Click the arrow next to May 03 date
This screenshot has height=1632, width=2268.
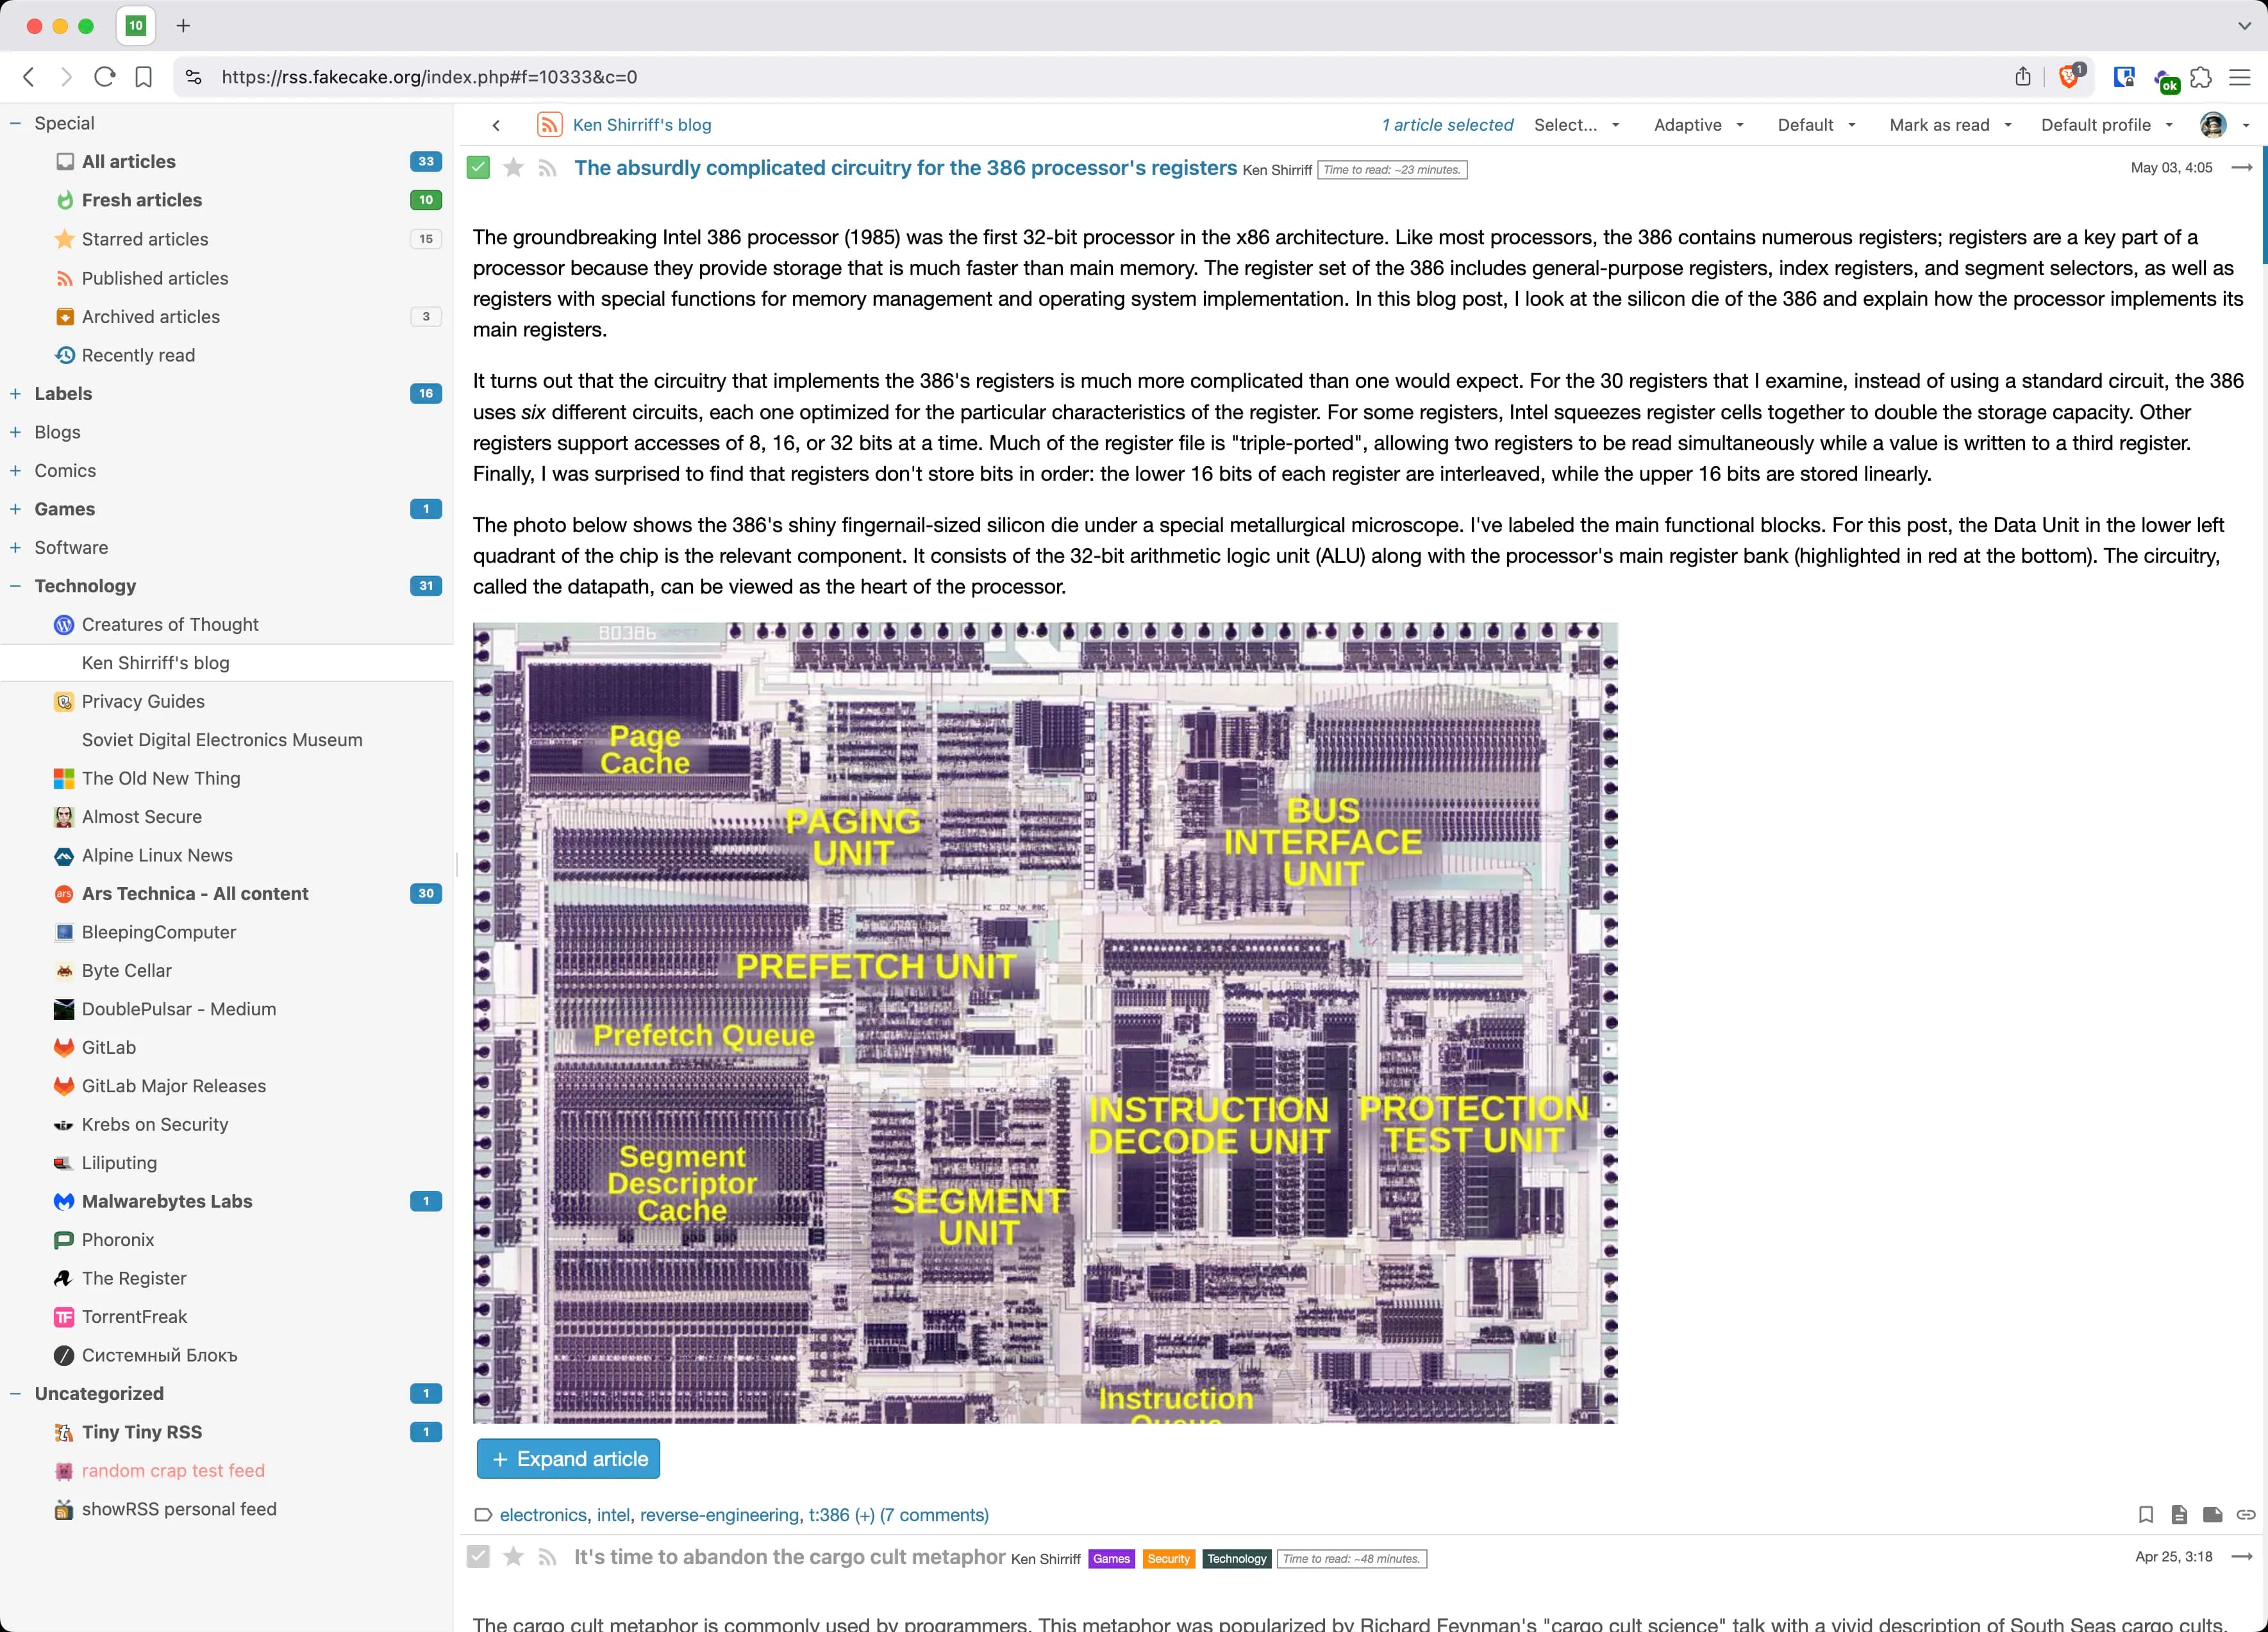(x=2242, y=168)
